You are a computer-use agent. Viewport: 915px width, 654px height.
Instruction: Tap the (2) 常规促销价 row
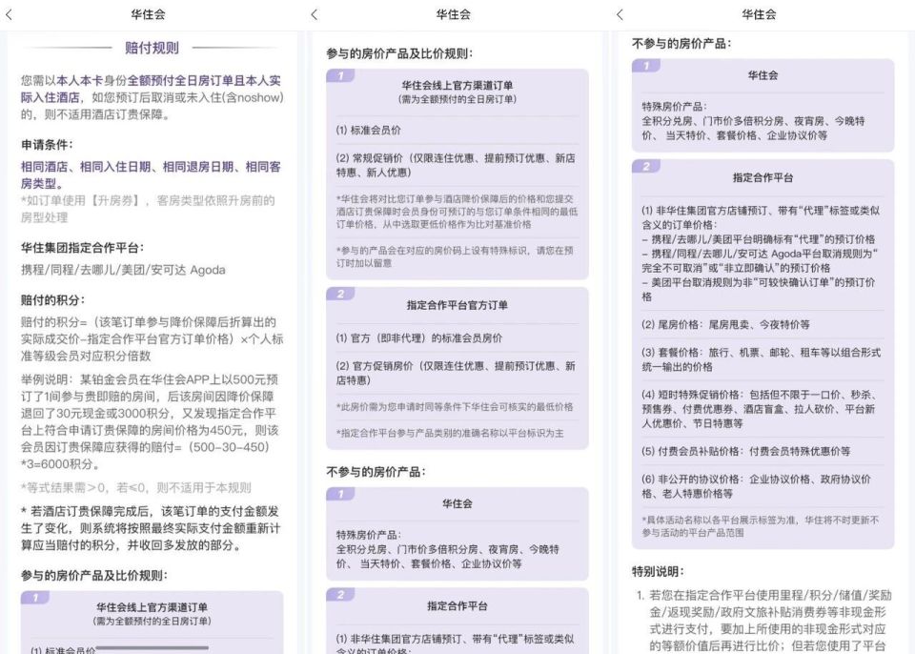click(x=456, y=165)
